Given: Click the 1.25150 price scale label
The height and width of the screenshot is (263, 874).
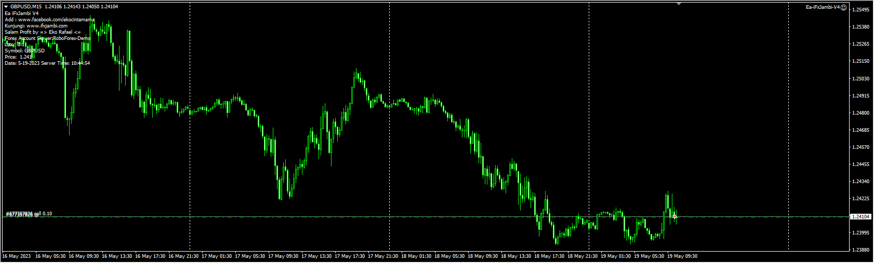Looking at the screenshot, I should click(x=862, y=61).
